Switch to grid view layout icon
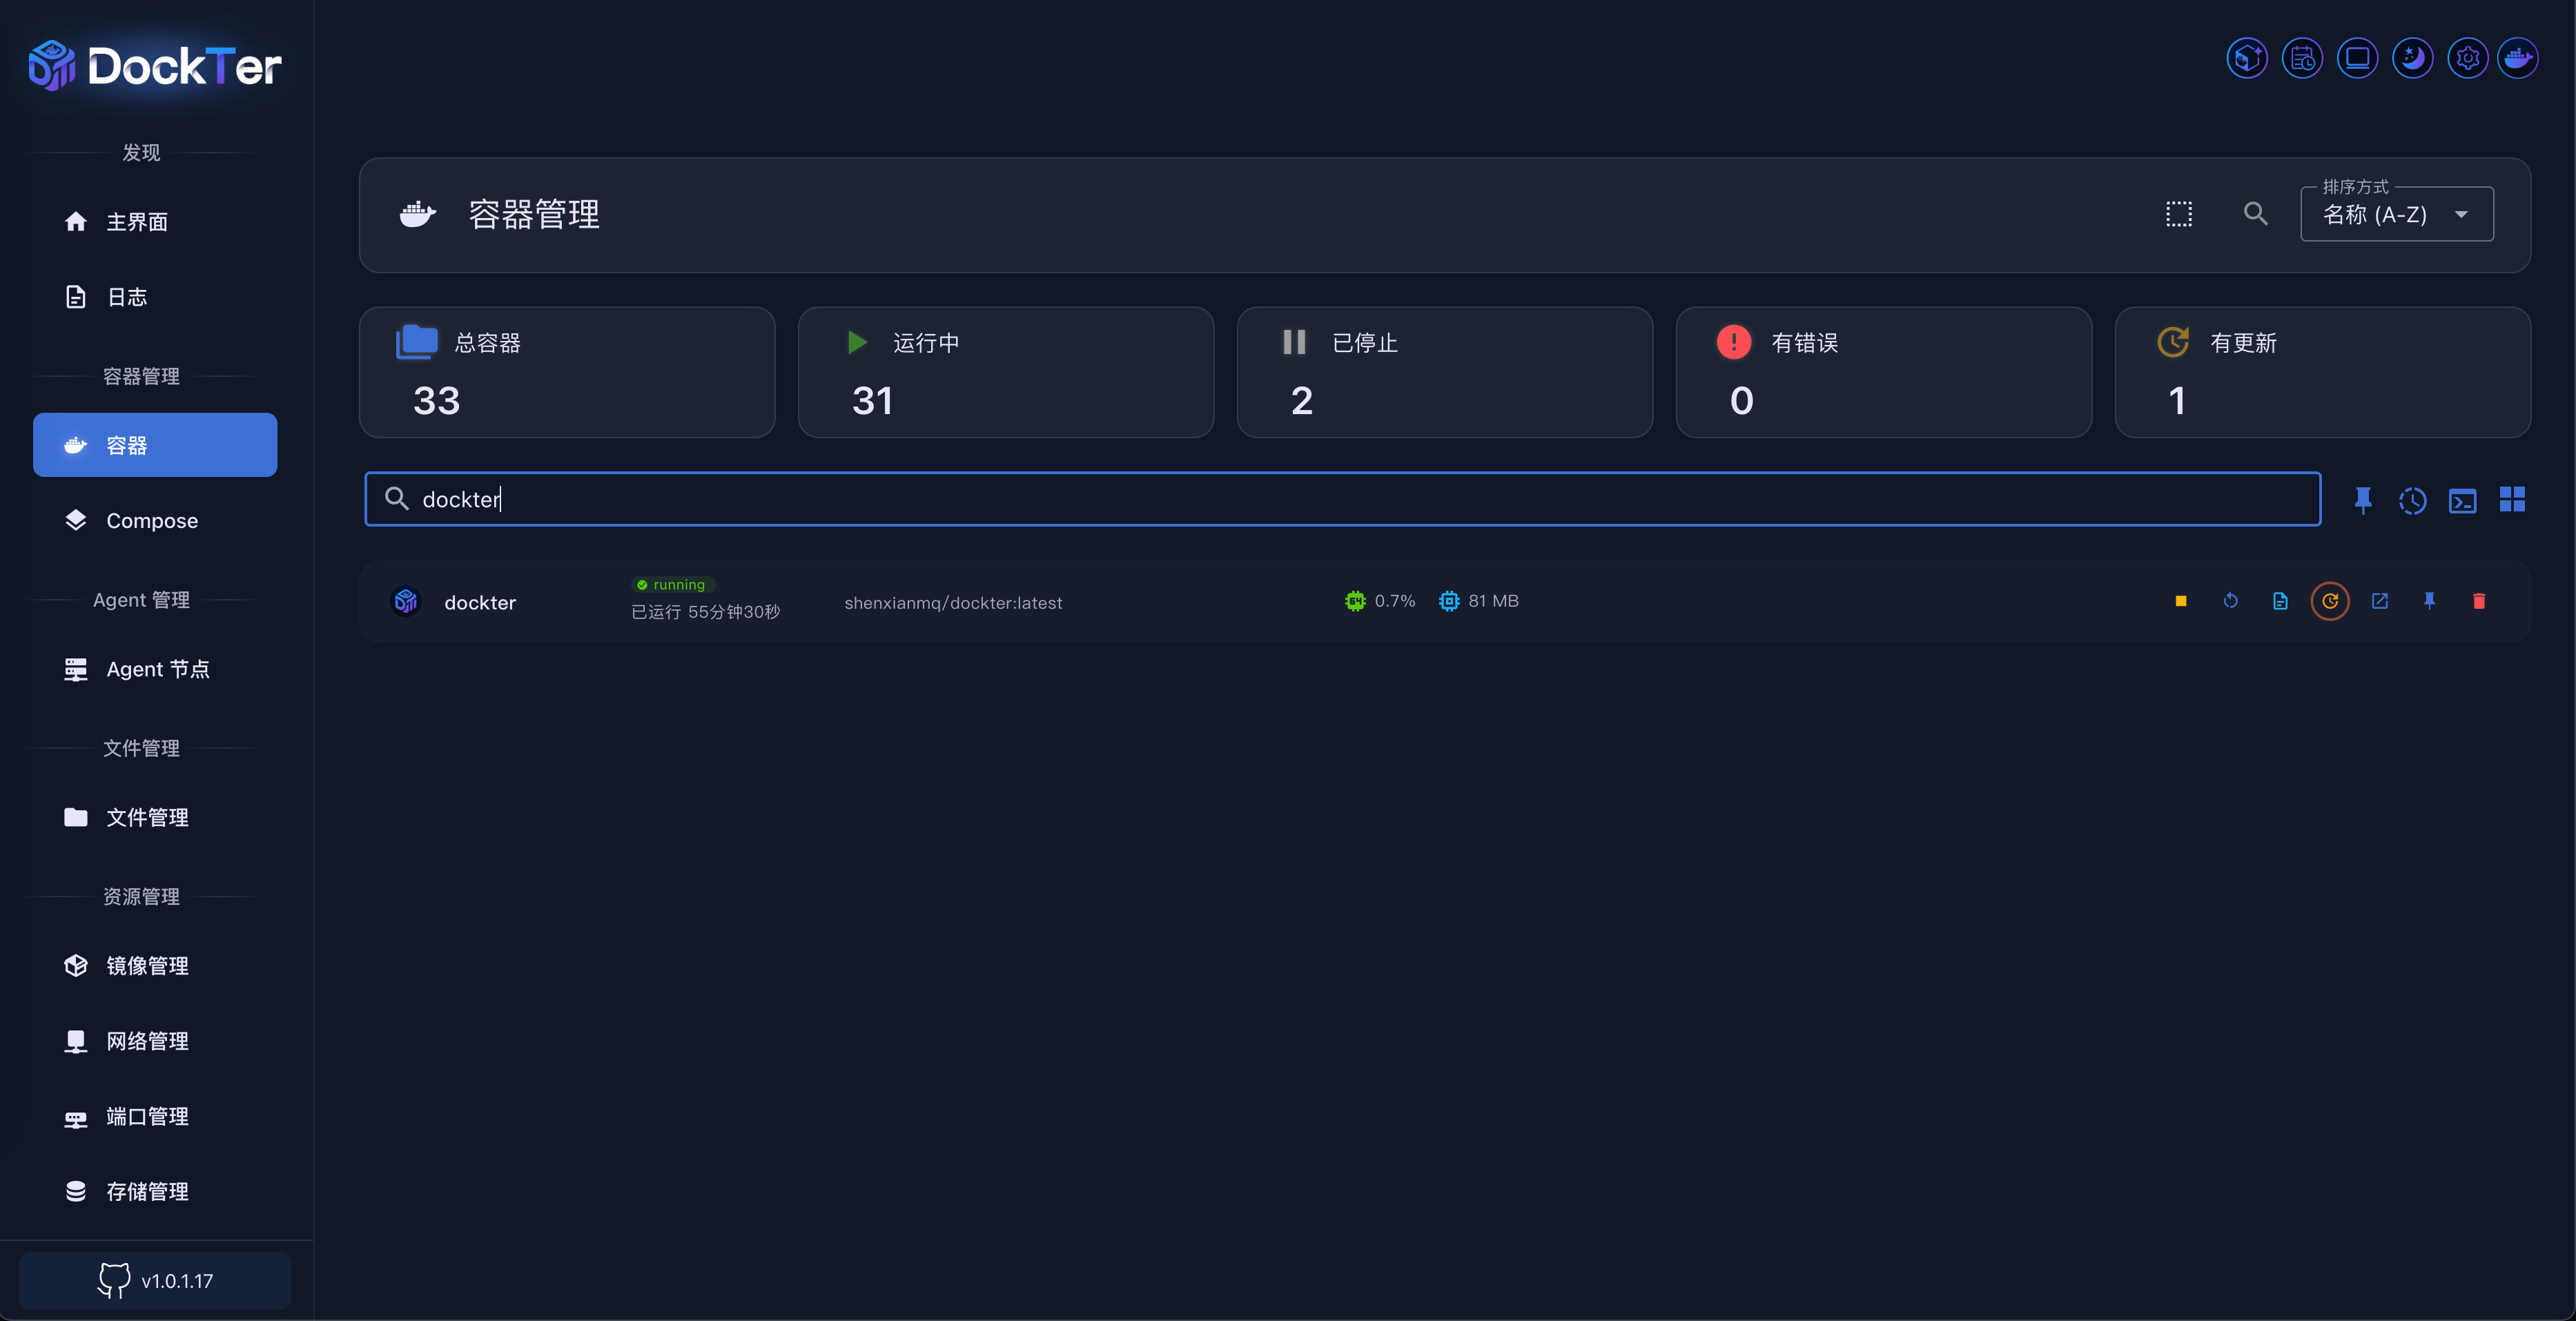The image size is (2576, 1321). click(2512, 500)
